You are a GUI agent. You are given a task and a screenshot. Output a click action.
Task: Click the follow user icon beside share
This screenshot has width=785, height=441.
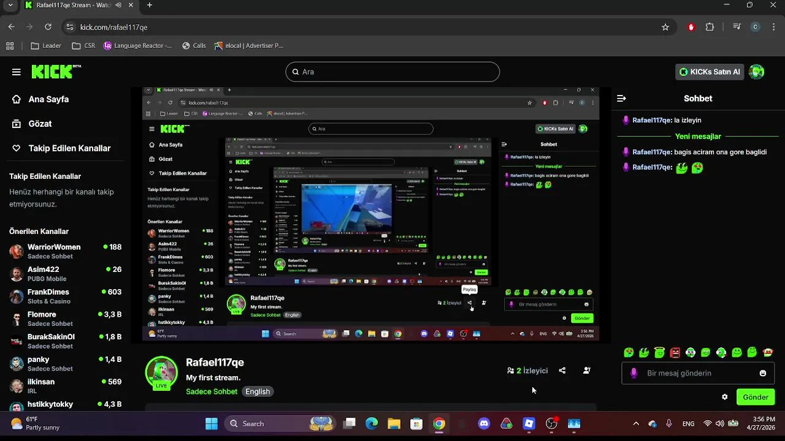pyautogui.click(x=587, y=371)
